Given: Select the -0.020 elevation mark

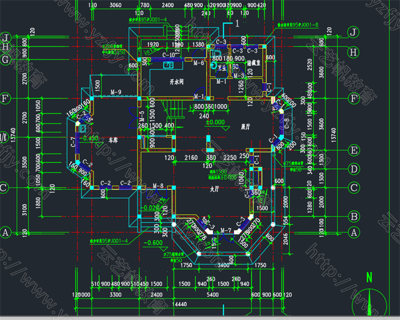Looking at the screenshot, I should (x=150, y=208).
